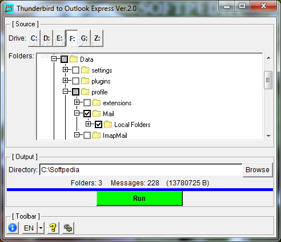Image resolution: width=281 pixels, height=242 pixels.
Task: Maximize the Thunderbird to Outlook Express window
Action: [242, 6]
